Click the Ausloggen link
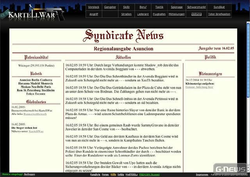 click(29, 174)
